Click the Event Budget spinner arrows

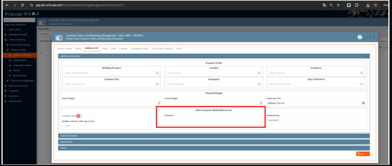click(x=159, y=103)
